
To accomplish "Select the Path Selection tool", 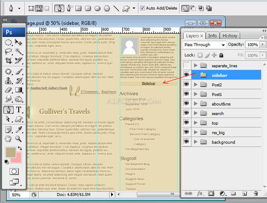I will pos(8,119).
